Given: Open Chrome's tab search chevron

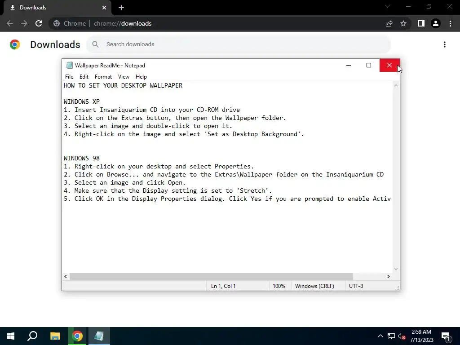Looking at the screenshot, I should pyautogui.click(x=388, y=6).
